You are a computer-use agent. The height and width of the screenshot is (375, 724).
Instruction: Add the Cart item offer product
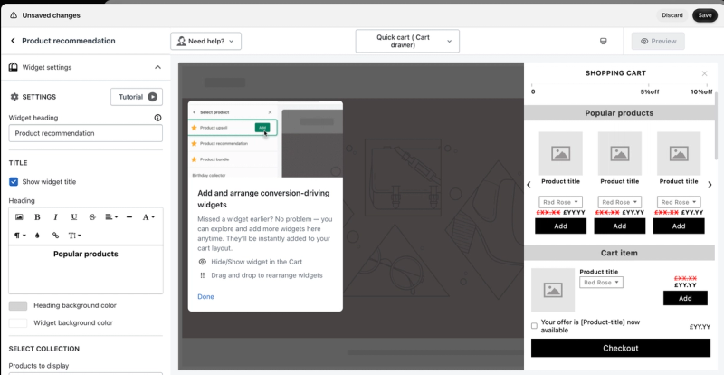[x=685, y=298]
